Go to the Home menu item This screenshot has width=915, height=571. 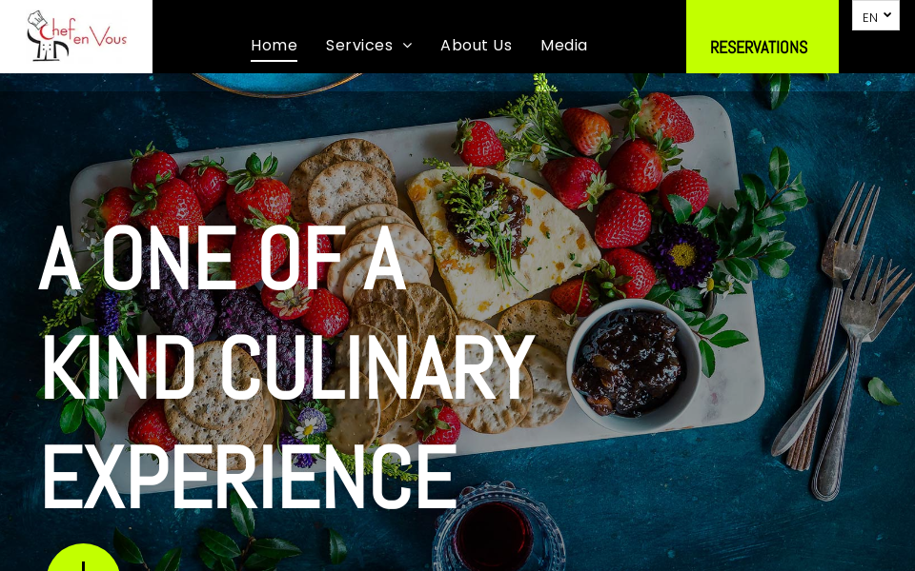coord(274,45)
